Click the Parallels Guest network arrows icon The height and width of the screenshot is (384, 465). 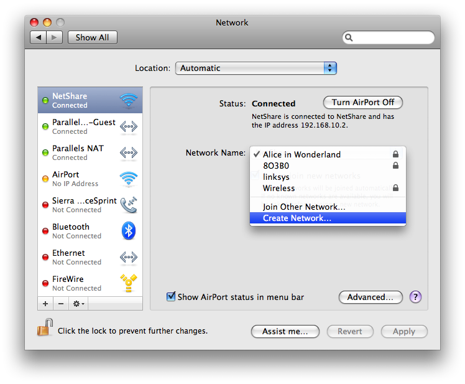tap(129, 126)
